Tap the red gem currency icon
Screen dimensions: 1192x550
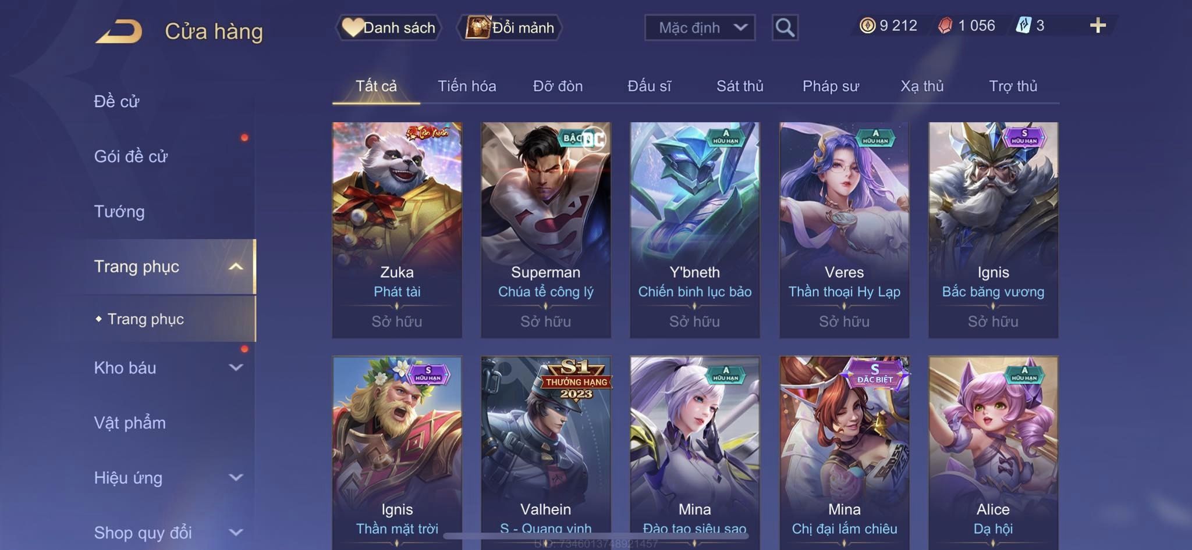[x=945, y=26]
